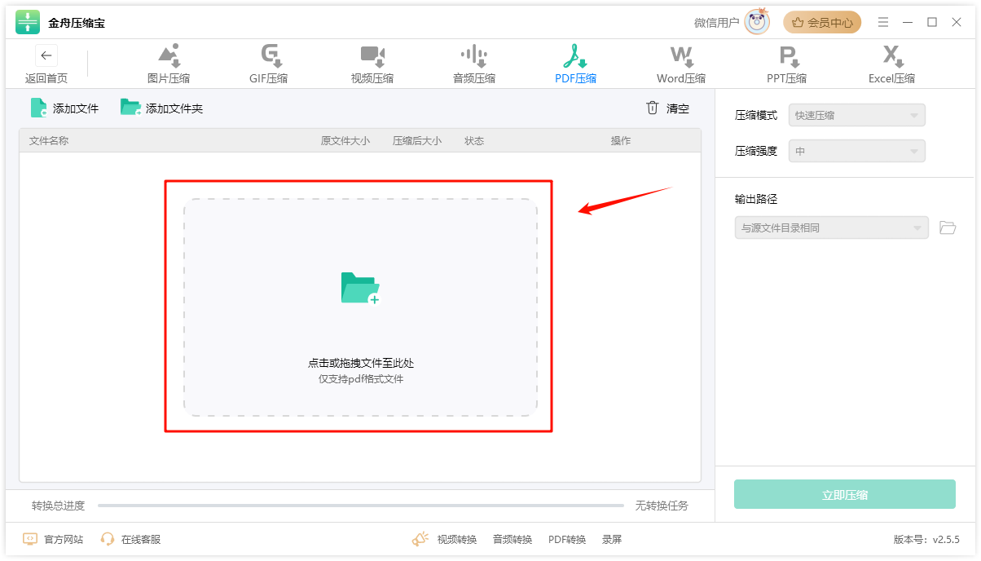
Task: Click the green folder icon in drop zone
Action: click(360, 289)
